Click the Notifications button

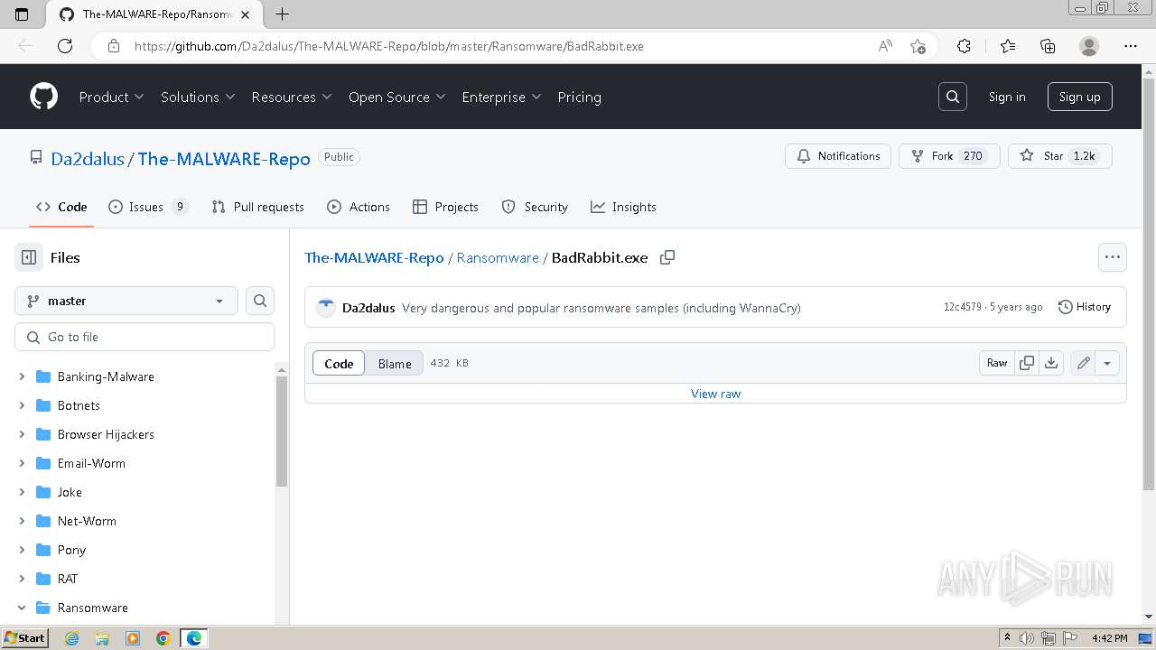tap(838, 156)
